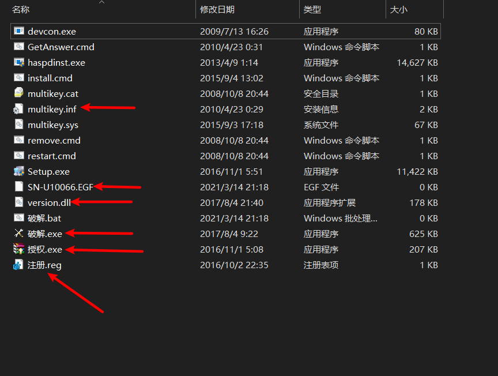Click the GetAnswer.cmd script icon

click(19, 46)
